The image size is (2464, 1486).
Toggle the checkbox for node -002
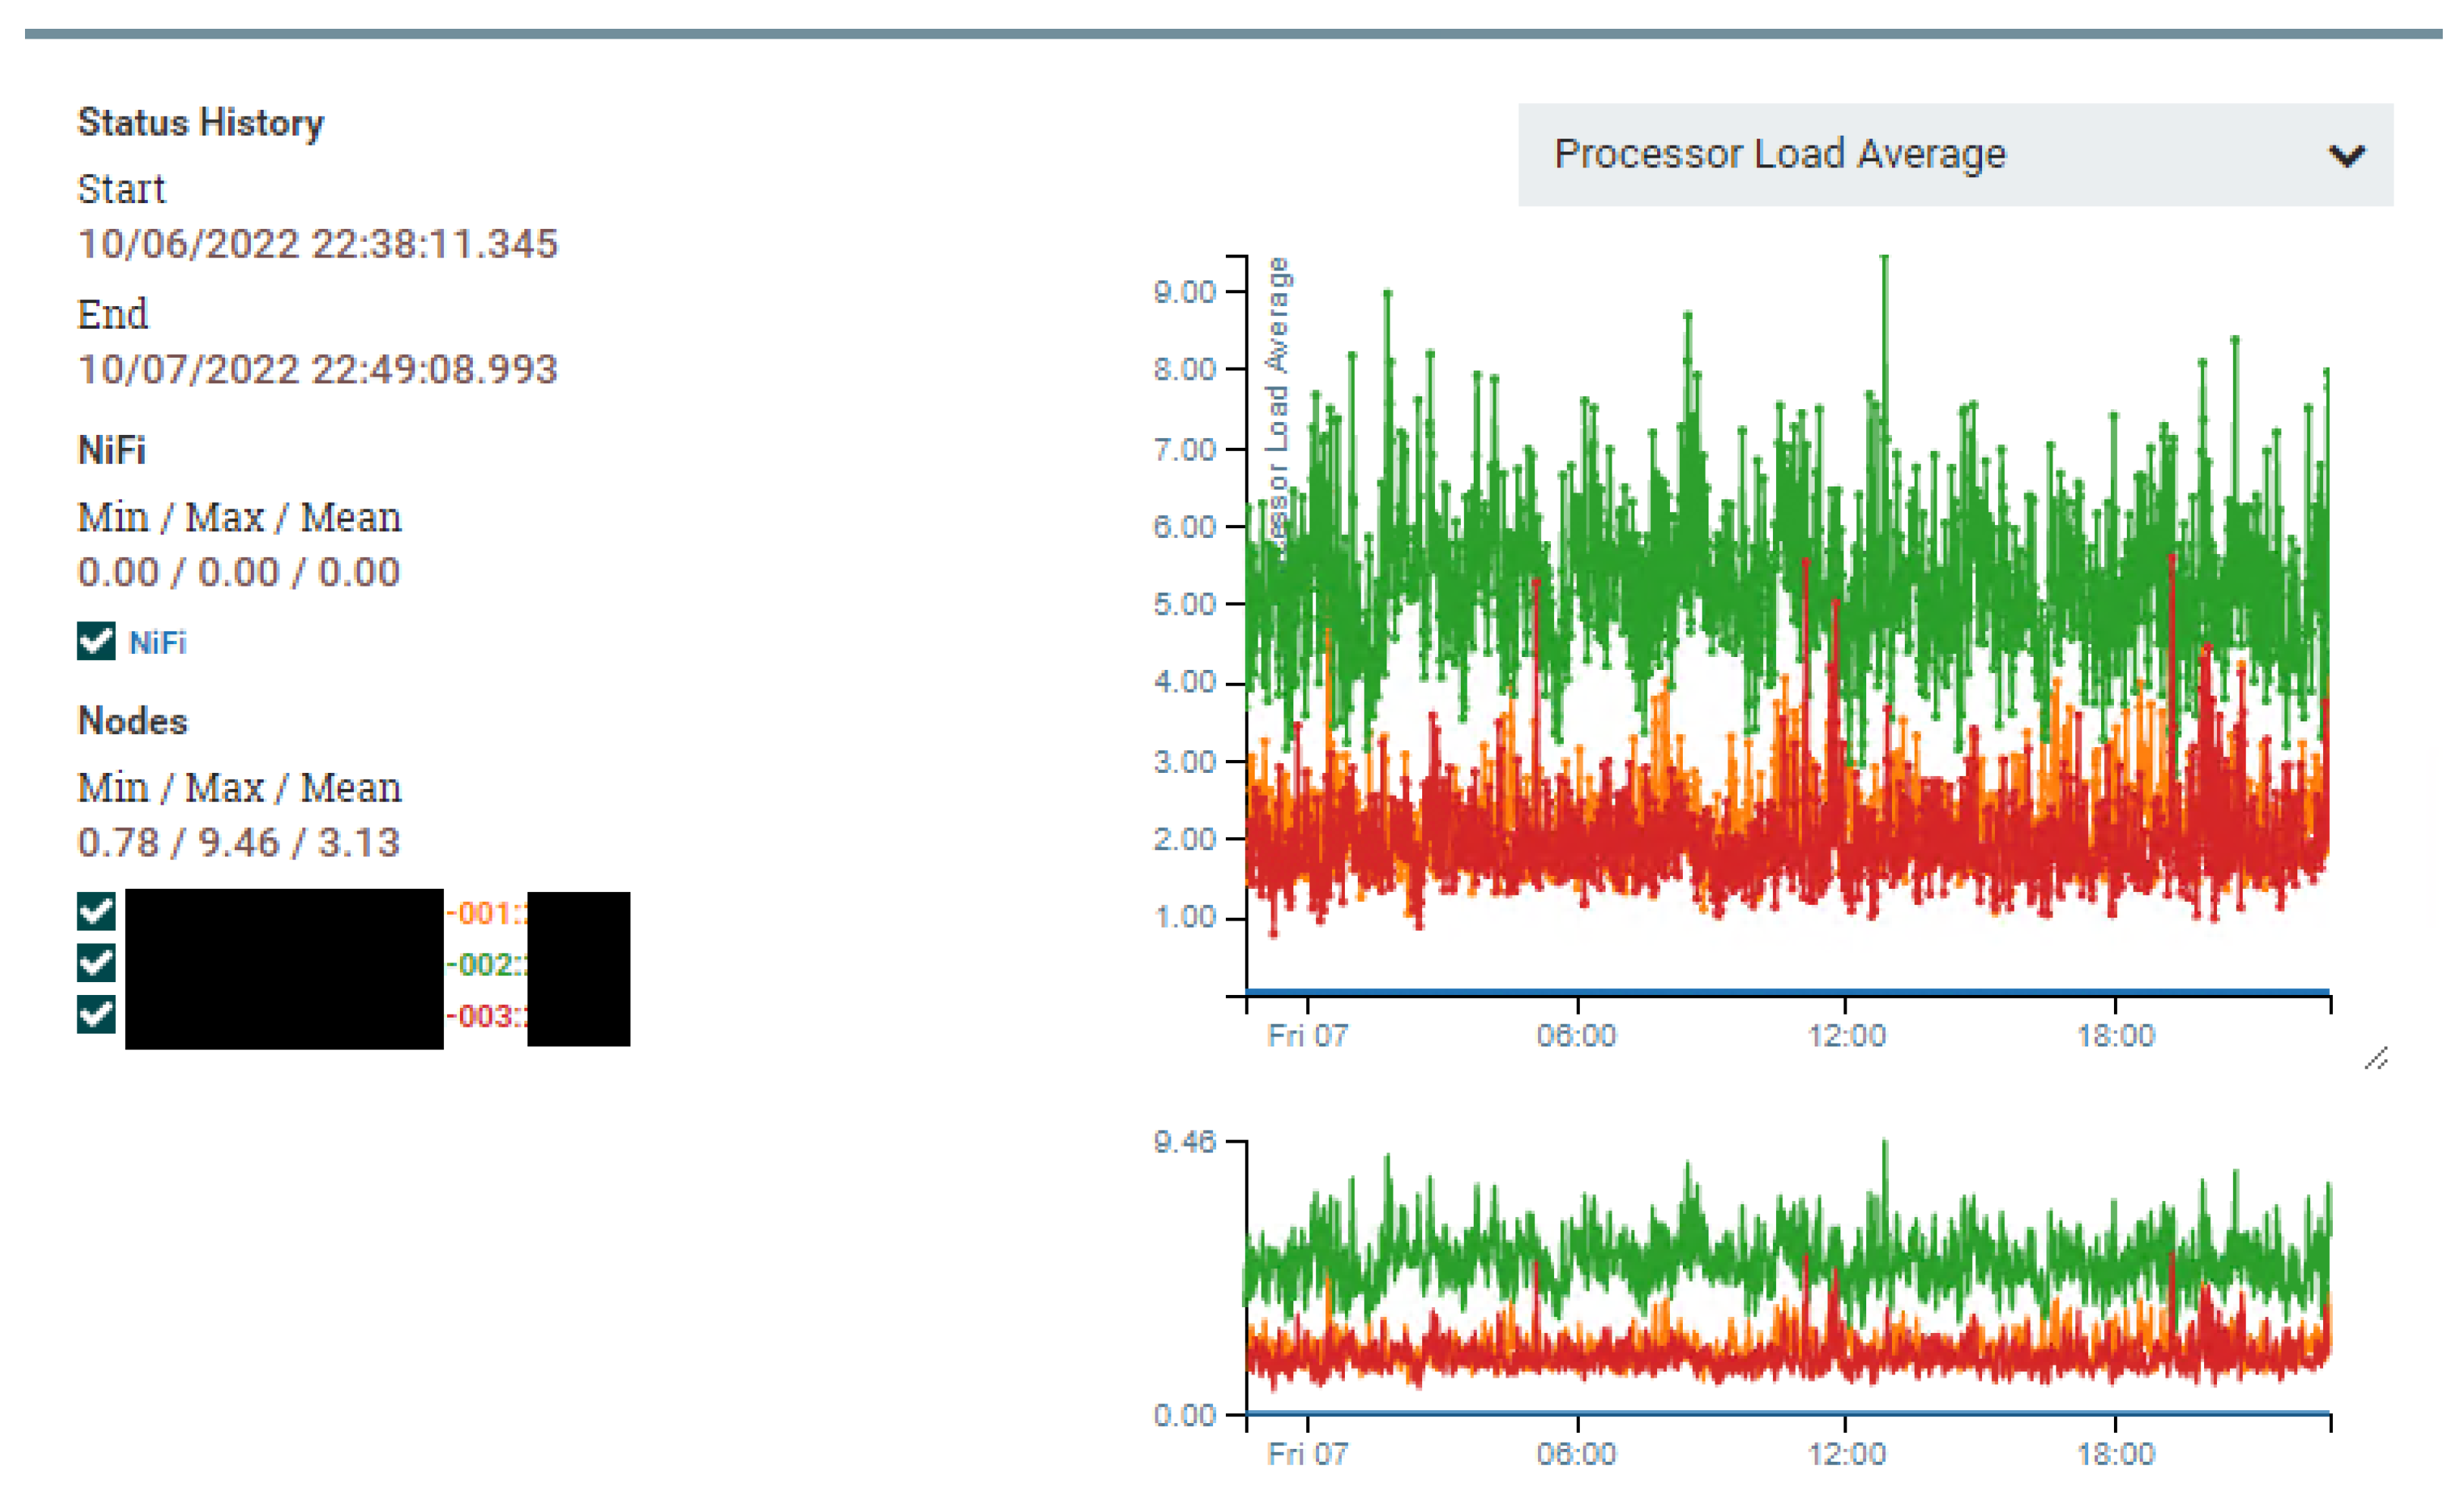(96, 963)
